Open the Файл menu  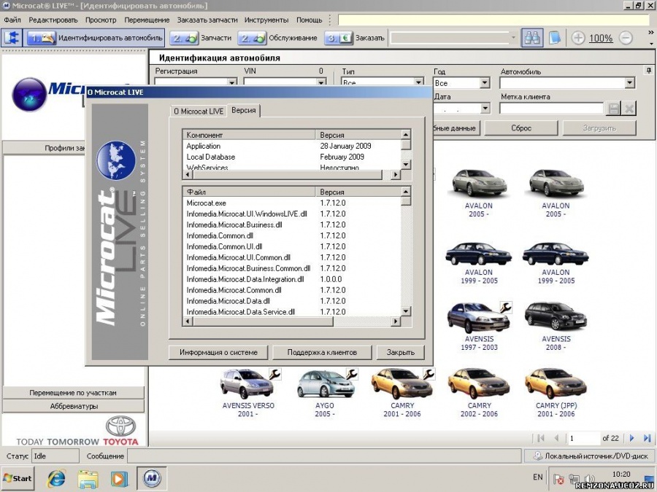[x=12, y=20]
